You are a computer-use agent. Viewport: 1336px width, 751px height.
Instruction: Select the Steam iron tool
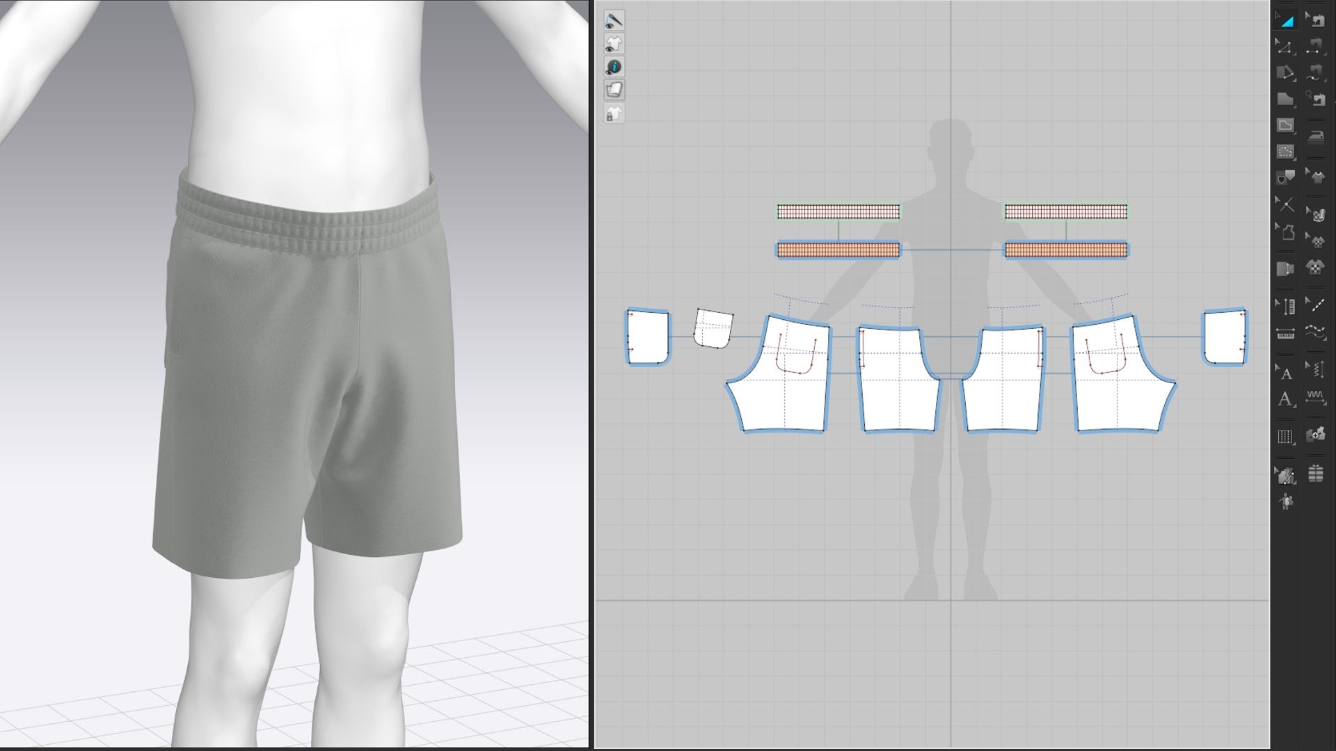1315,135
